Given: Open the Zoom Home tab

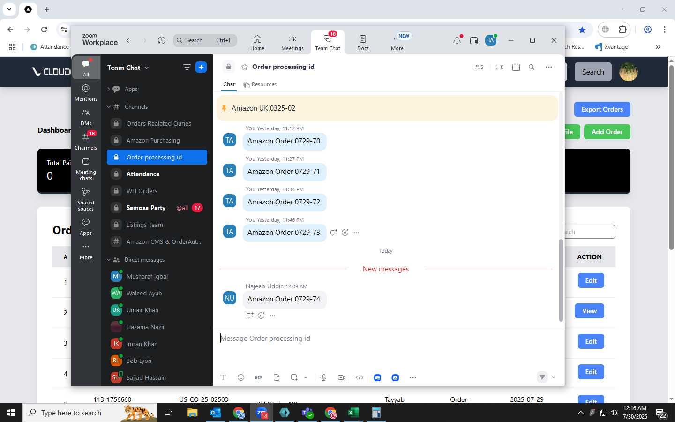Looking at the screenshot, I should pos(257,42).
